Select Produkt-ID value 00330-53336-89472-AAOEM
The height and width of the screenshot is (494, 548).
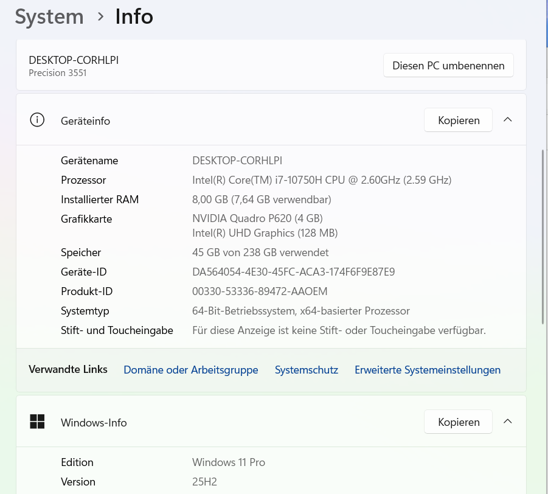[260, 291]
